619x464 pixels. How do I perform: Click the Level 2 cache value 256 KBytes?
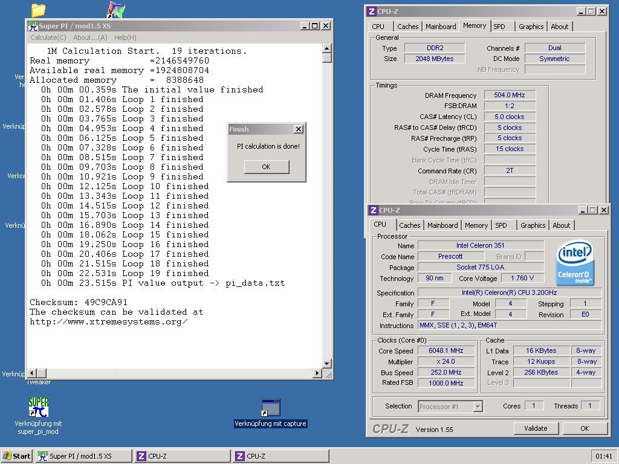[x=541, y=372]
